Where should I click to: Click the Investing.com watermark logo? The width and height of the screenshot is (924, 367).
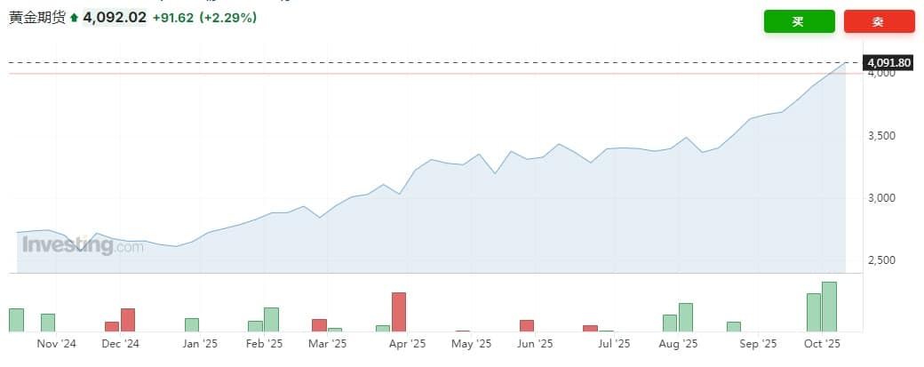pos(82,245)
